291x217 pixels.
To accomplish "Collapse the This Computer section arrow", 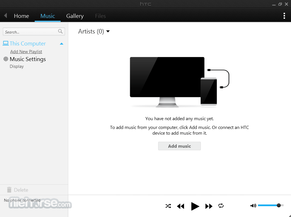I will 62,44.
